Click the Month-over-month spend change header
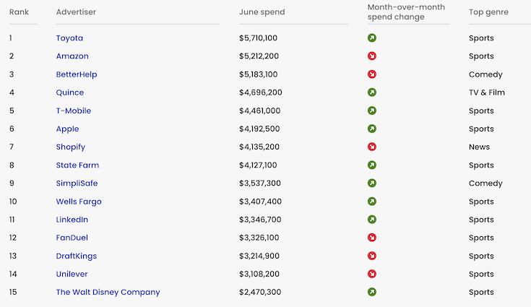 coord(406,12)
